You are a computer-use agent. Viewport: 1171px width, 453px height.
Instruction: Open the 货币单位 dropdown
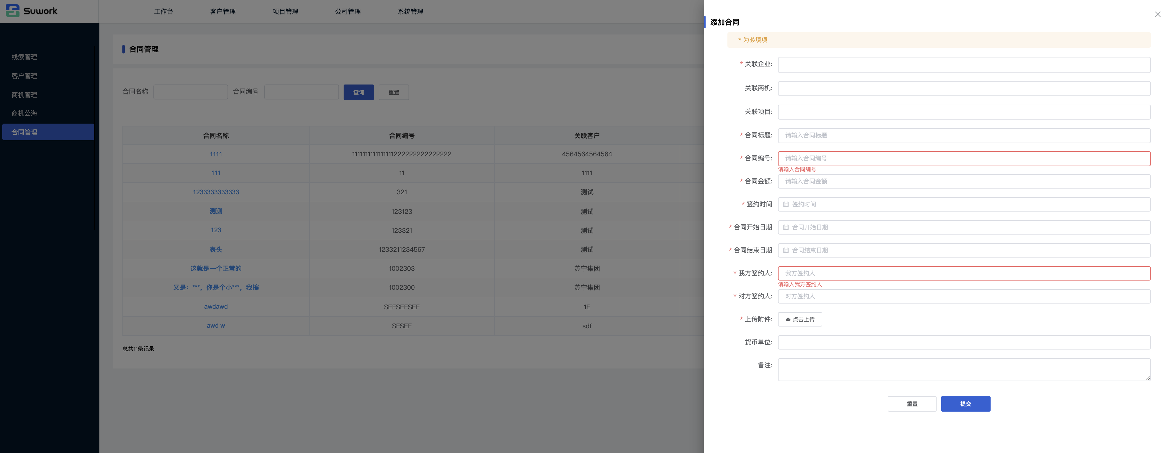[964, 342]
